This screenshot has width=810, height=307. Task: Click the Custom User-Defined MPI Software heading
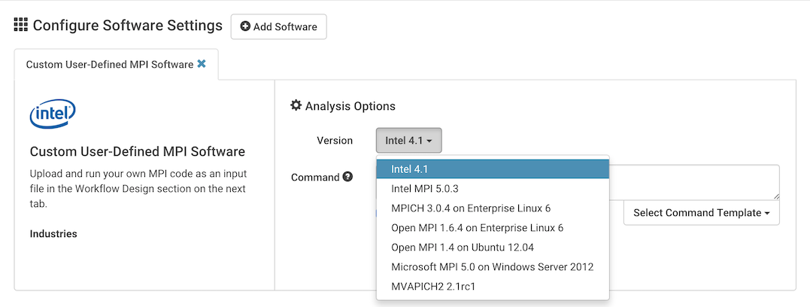tap(137, 152)
